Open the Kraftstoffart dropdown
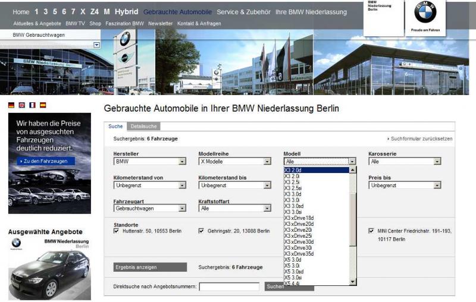The height and width of the screenshot is (302, 476). point(267,209)
